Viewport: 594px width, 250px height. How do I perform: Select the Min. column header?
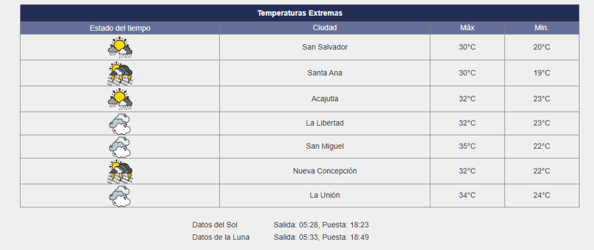pyautogui.click(x=542, y=28)
